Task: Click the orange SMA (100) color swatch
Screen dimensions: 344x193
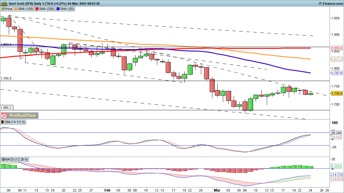Action: pyautogui.click(x=16, y=9)
